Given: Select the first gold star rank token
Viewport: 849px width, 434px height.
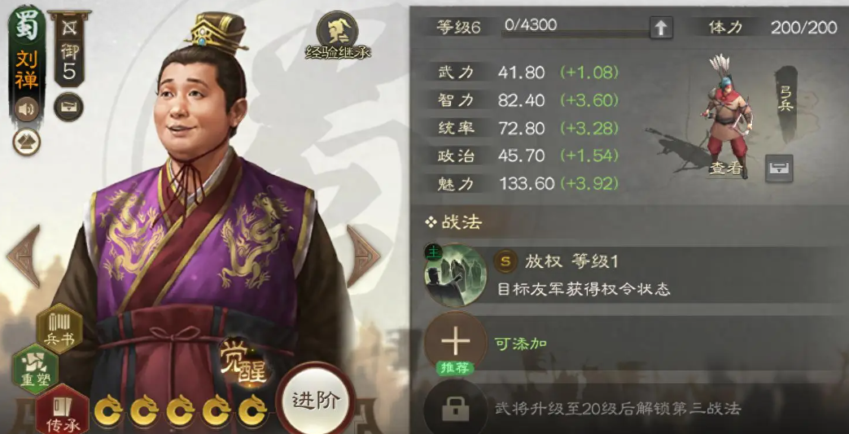Looking at the screenshot, I should click(x=109, y=412).
